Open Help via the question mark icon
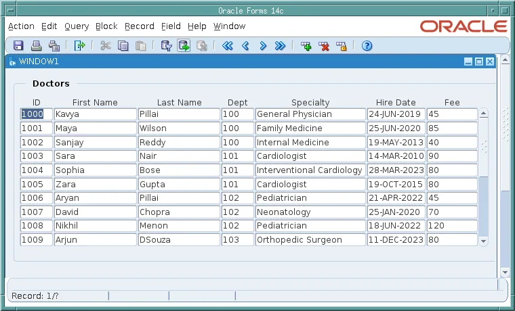 pos(367,45)
